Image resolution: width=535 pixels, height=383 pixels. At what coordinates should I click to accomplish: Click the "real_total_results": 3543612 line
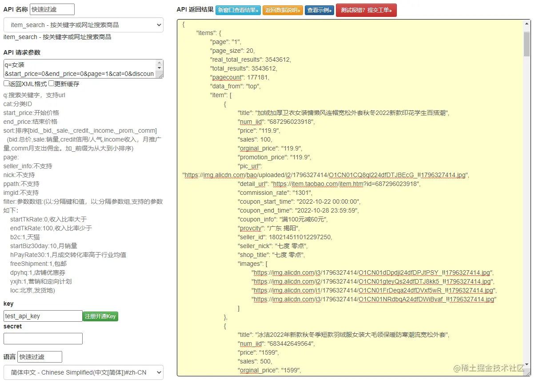click(251, 59)
